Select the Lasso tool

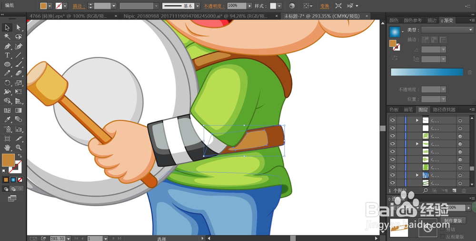pyautogui.click(x=19, y=37)
